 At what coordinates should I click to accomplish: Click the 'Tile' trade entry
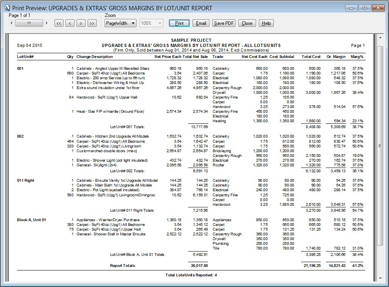(x=216, y=248)
